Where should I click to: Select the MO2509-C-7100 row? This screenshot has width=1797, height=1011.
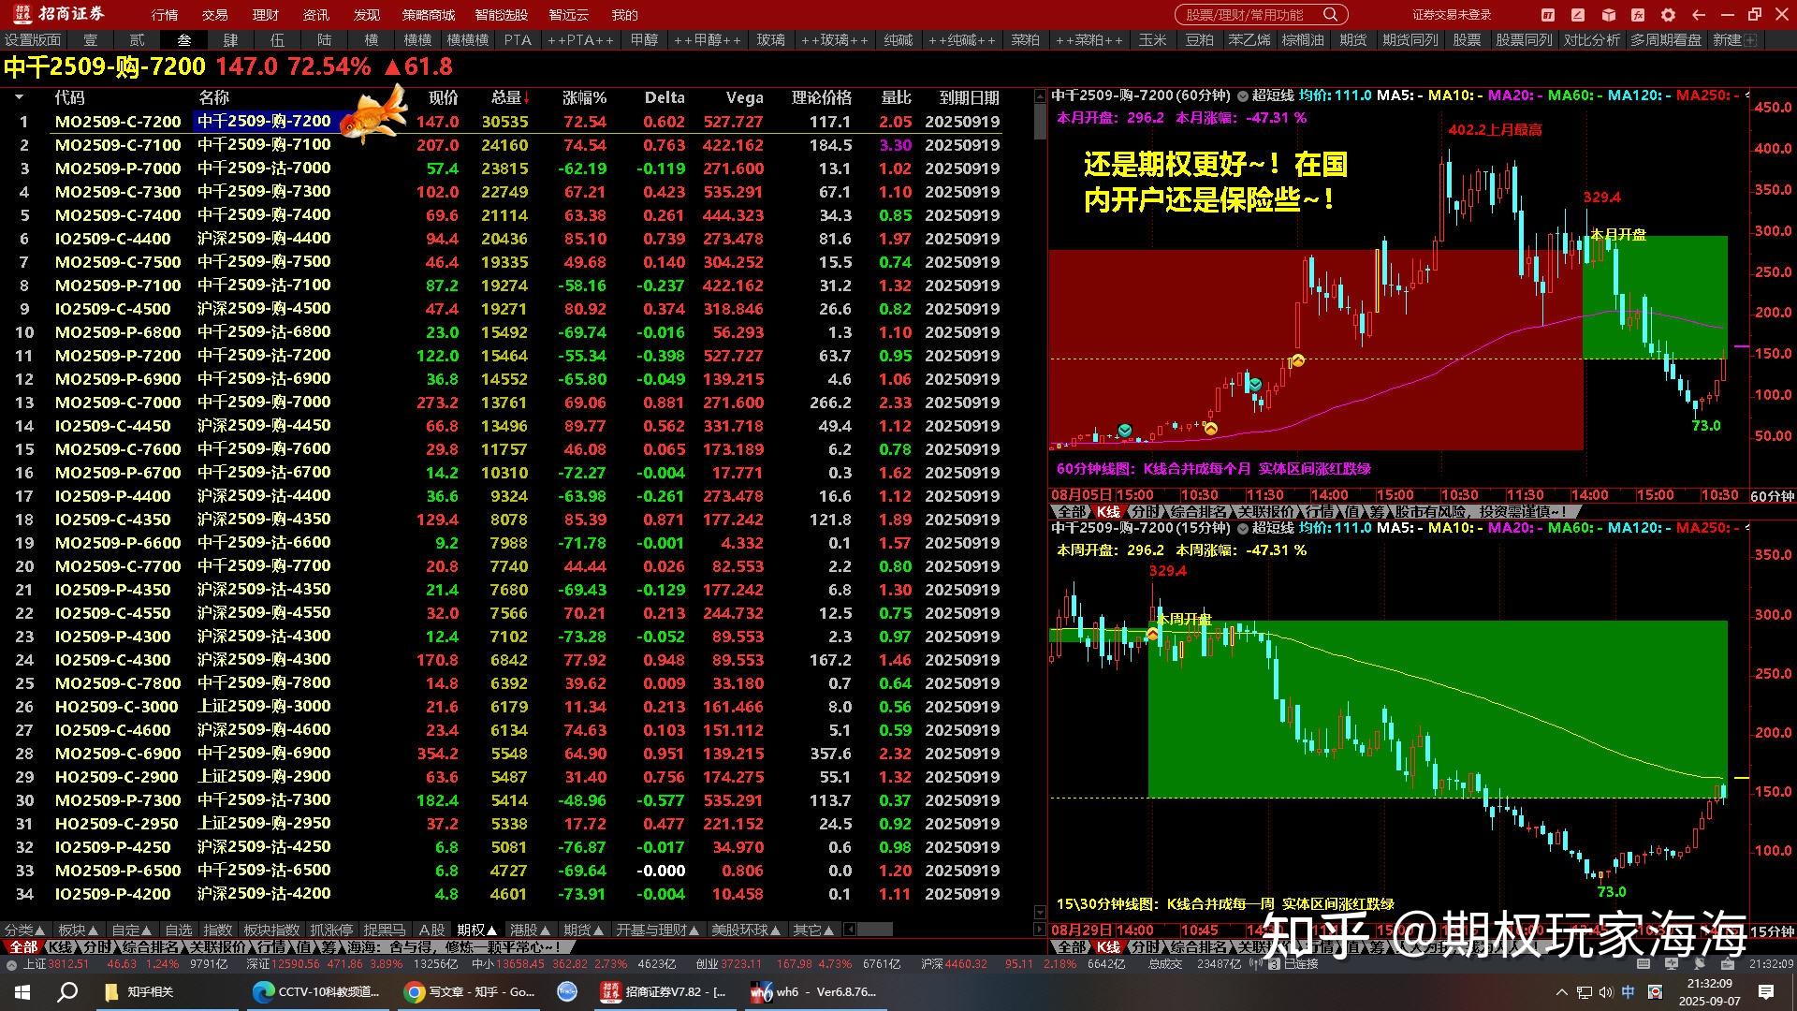point(118,145)
